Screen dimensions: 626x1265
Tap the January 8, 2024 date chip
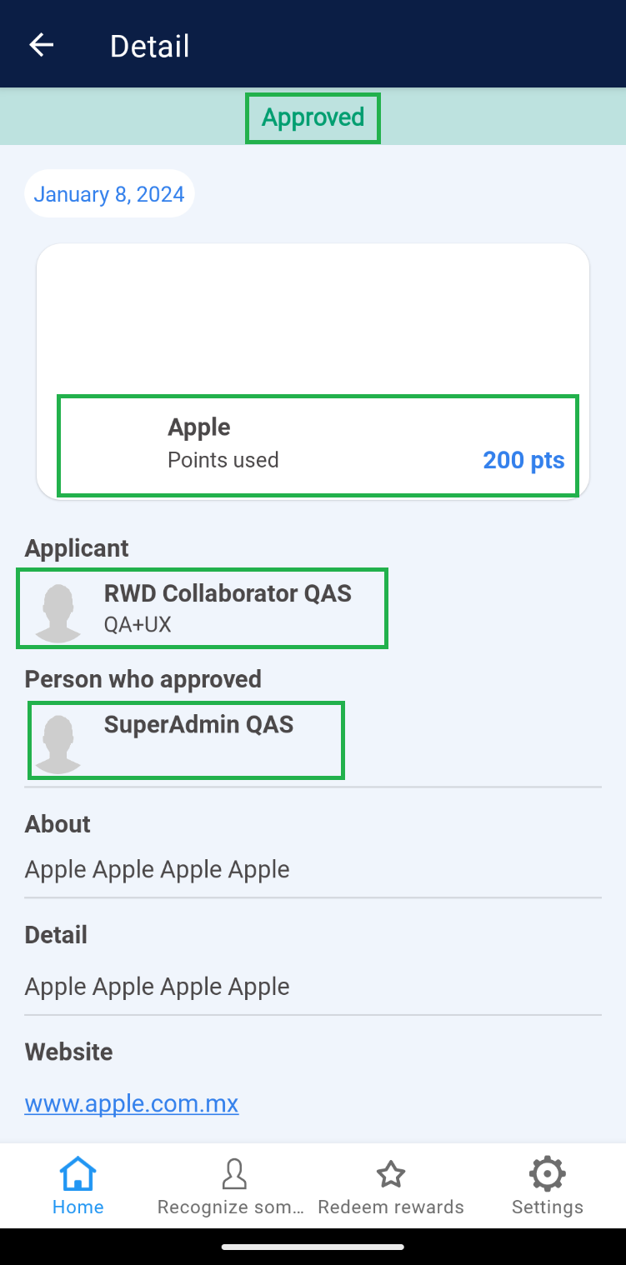tap(109, 194)
